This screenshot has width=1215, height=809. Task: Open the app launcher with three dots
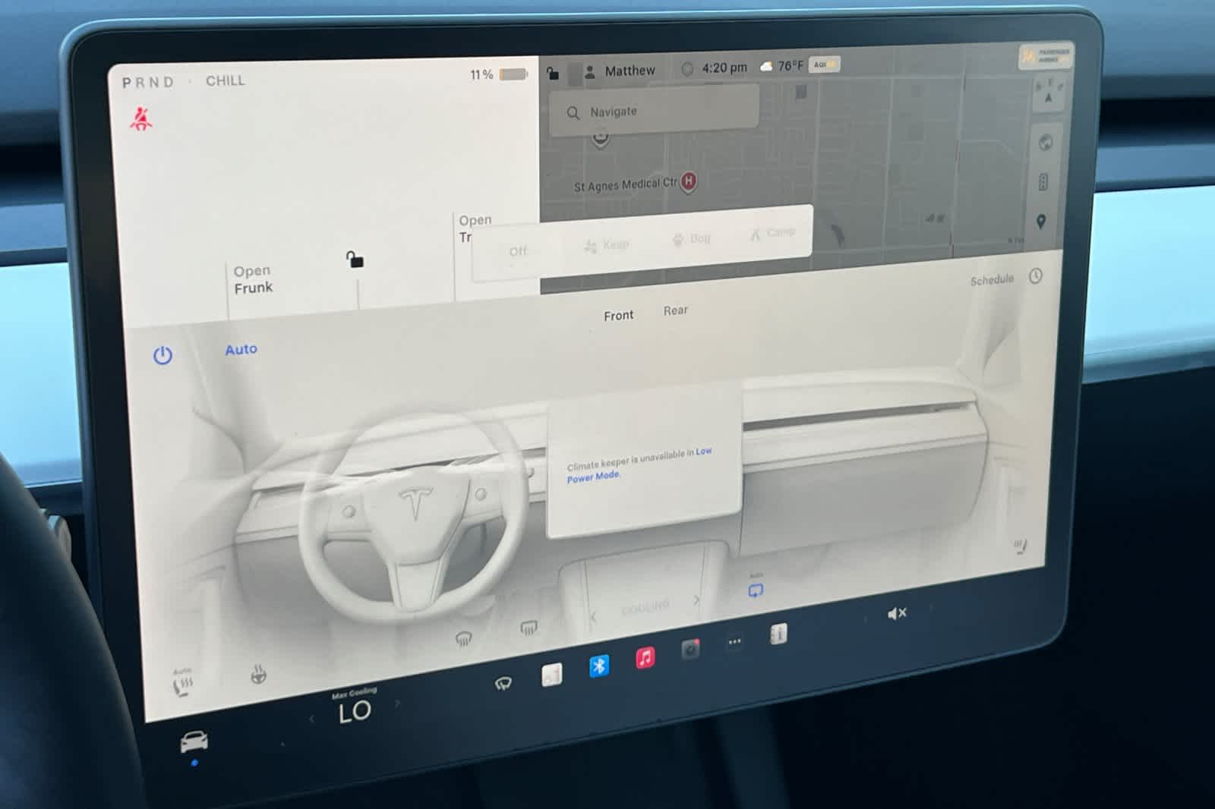[734, 641]
